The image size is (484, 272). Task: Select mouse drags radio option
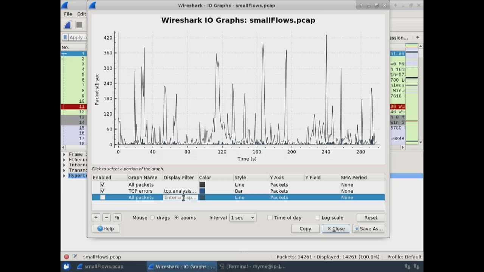pos(152,218)
